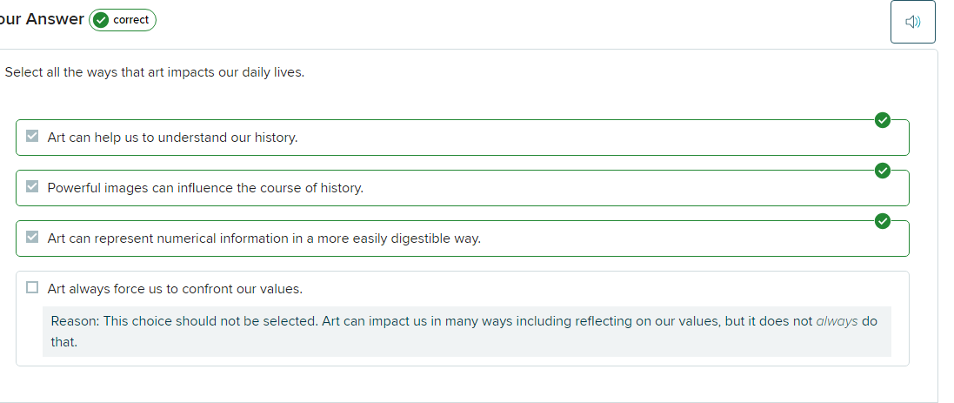Click the 'Reason:' label
Image resolution: width=954 pixels, height=403 pixels.
click(x=75, y=321)
